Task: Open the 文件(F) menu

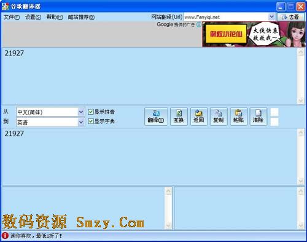Action: [12, 17]
